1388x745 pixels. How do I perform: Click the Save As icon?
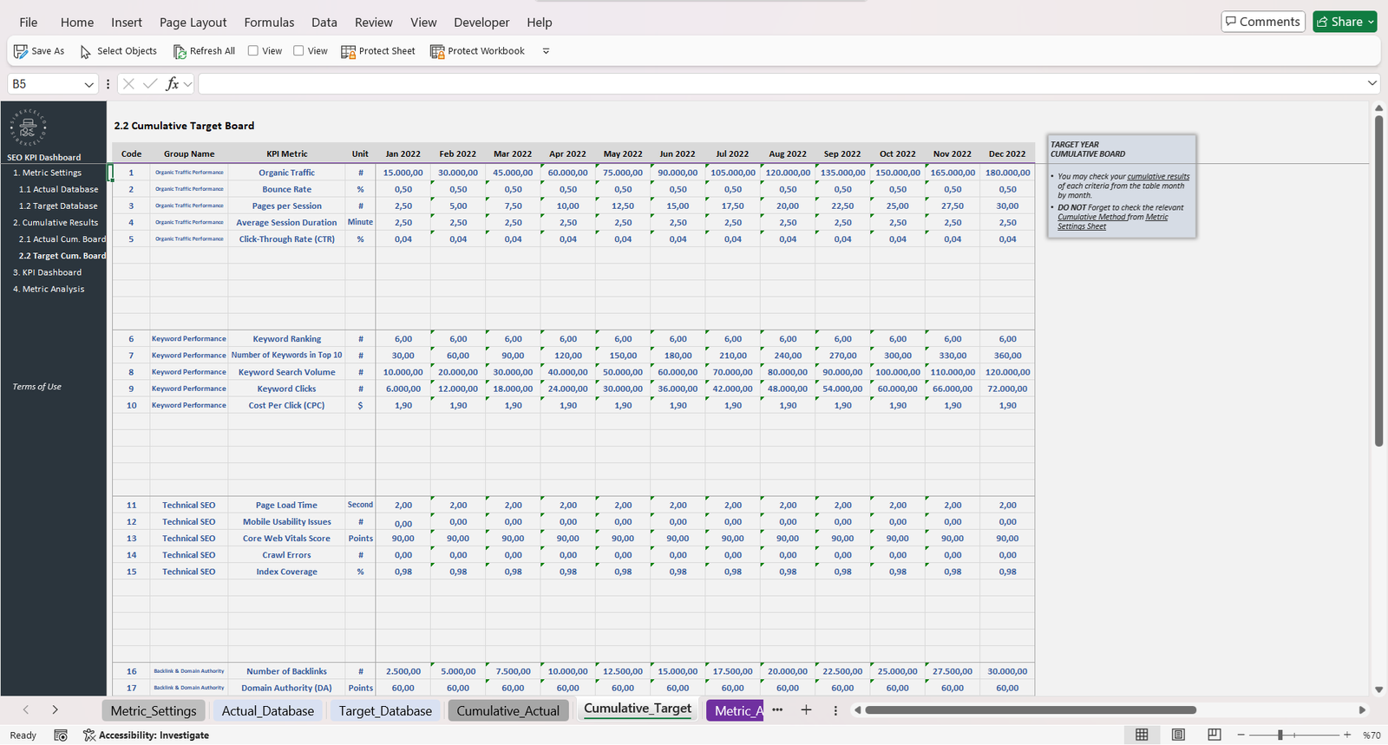point(21,51)
